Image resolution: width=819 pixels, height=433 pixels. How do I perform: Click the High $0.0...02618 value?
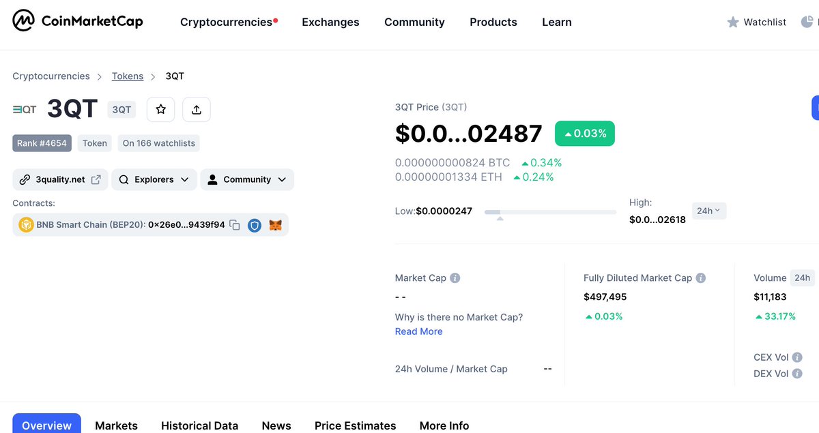(x=657, y=219)
